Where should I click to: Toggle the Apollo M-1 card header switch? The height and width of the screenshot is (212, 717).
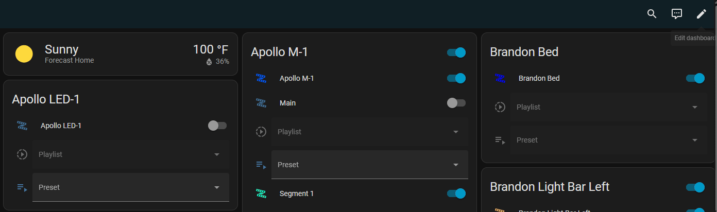456,52
